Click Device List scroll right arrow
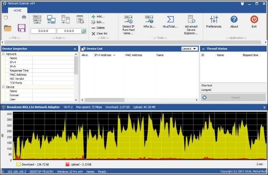The image size is (268, 175). point(197,100)
